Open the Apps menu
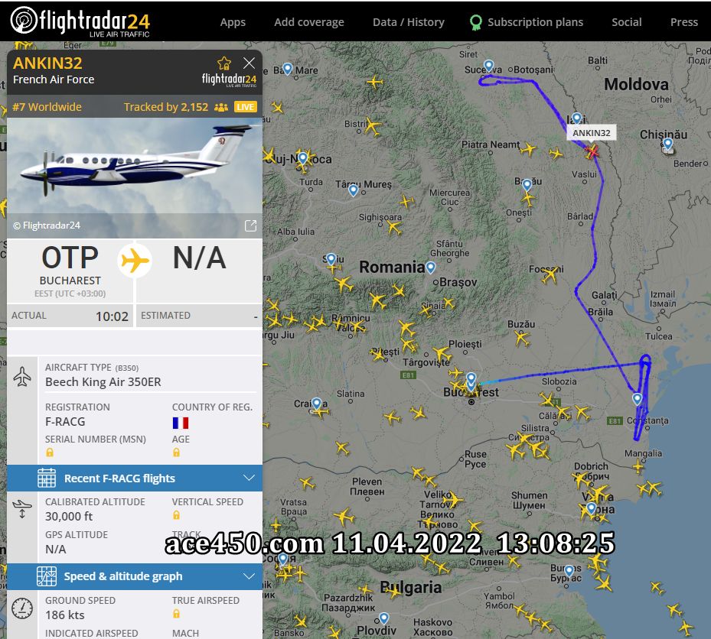This screenshot has height=639, width=711. click(233, 22)
